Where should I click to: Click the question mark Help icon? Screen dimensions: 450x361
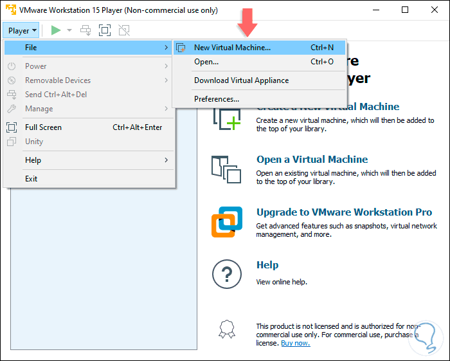pos(227,274)
